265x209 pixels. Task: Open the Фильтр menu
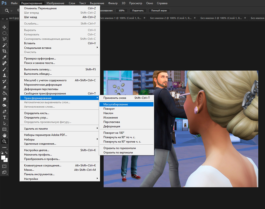pos(113,3)
